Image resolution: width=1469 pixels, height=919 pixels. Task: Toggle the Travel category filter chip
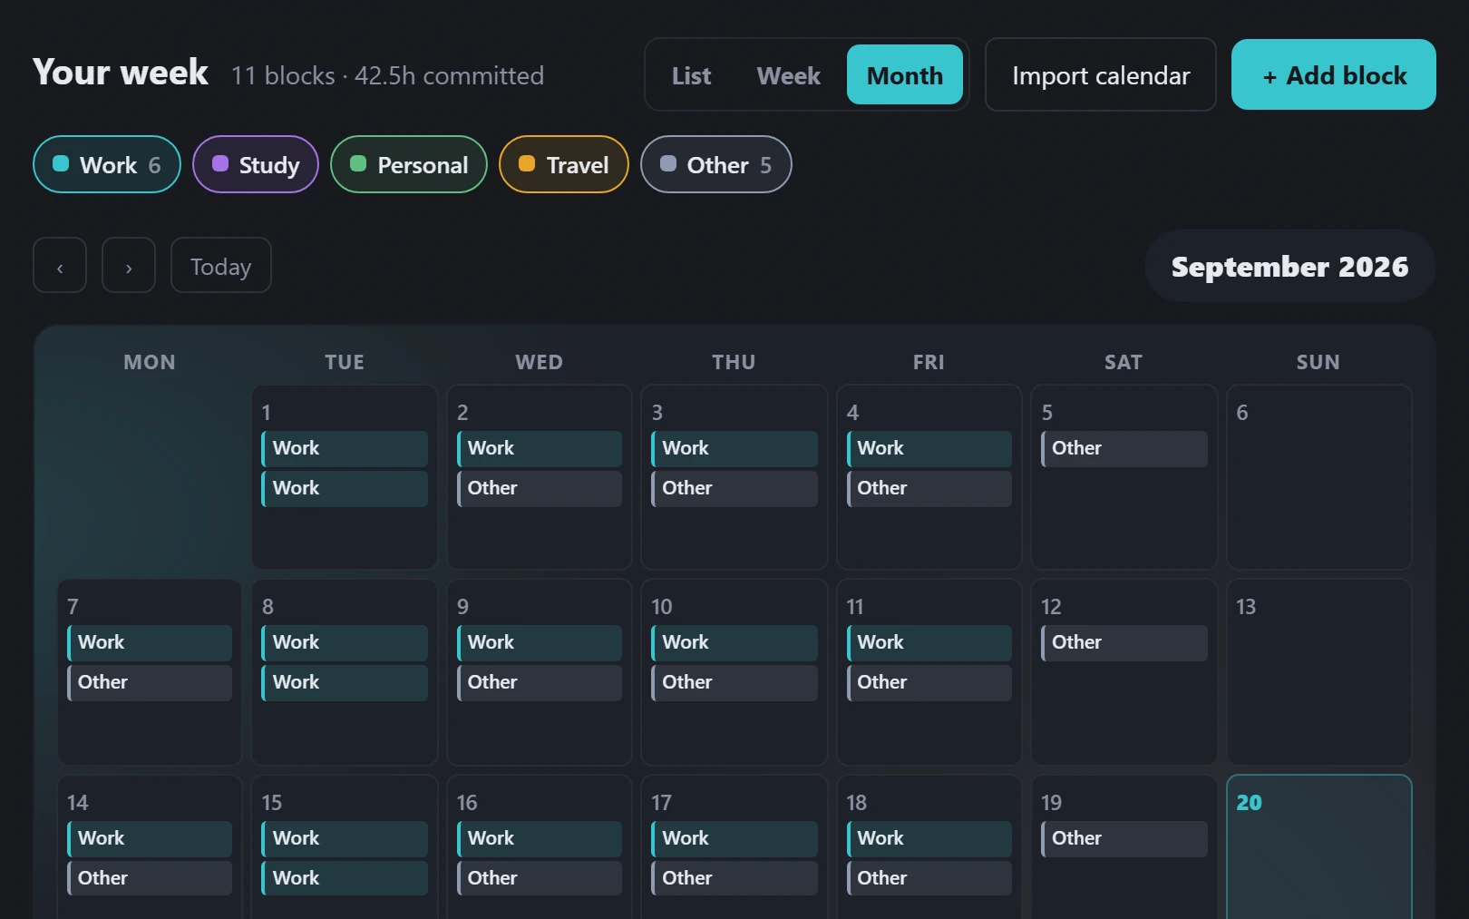point(564,164)
